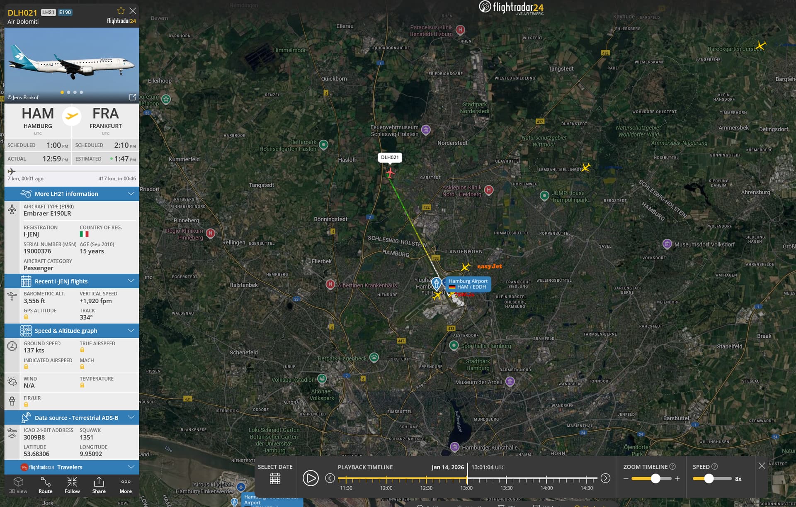Share this flight
Viewport: 796px width, 507px height.
[99, 485]
